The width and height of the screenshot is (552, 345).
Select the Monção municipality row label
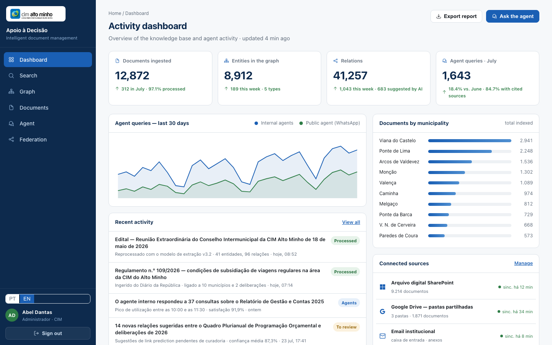[x=388, y=172]
